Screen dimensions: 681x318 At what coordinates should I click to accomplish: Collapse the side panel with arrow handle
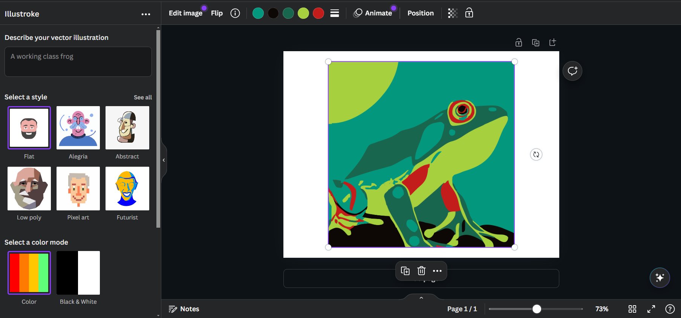164,160
